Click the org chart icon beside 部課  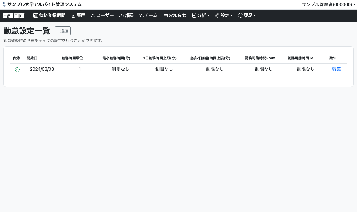[x=121, y=16]
